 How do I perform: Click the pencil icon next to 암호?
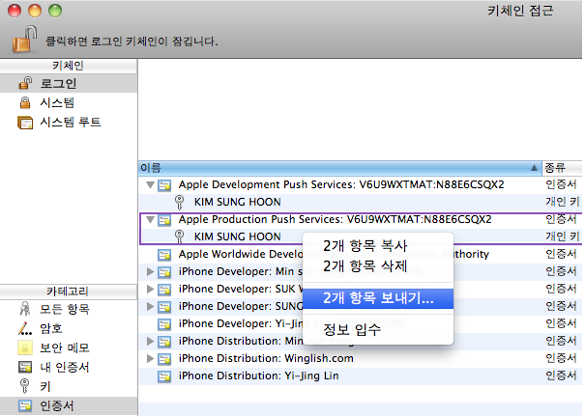click(25, 328)
